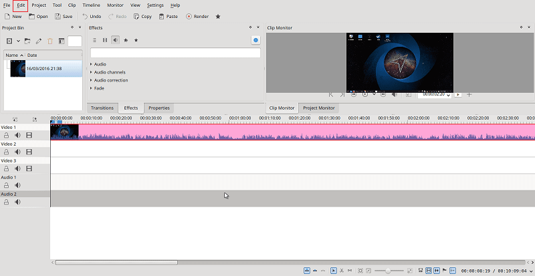Screen dimensions: 535x276
Task: Click the Effects search input field
Action: [175, 52]
